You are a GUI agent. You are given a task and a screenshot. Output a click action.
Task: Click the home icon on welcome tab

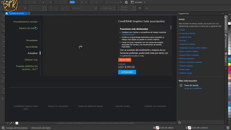(x=6, y=13)
